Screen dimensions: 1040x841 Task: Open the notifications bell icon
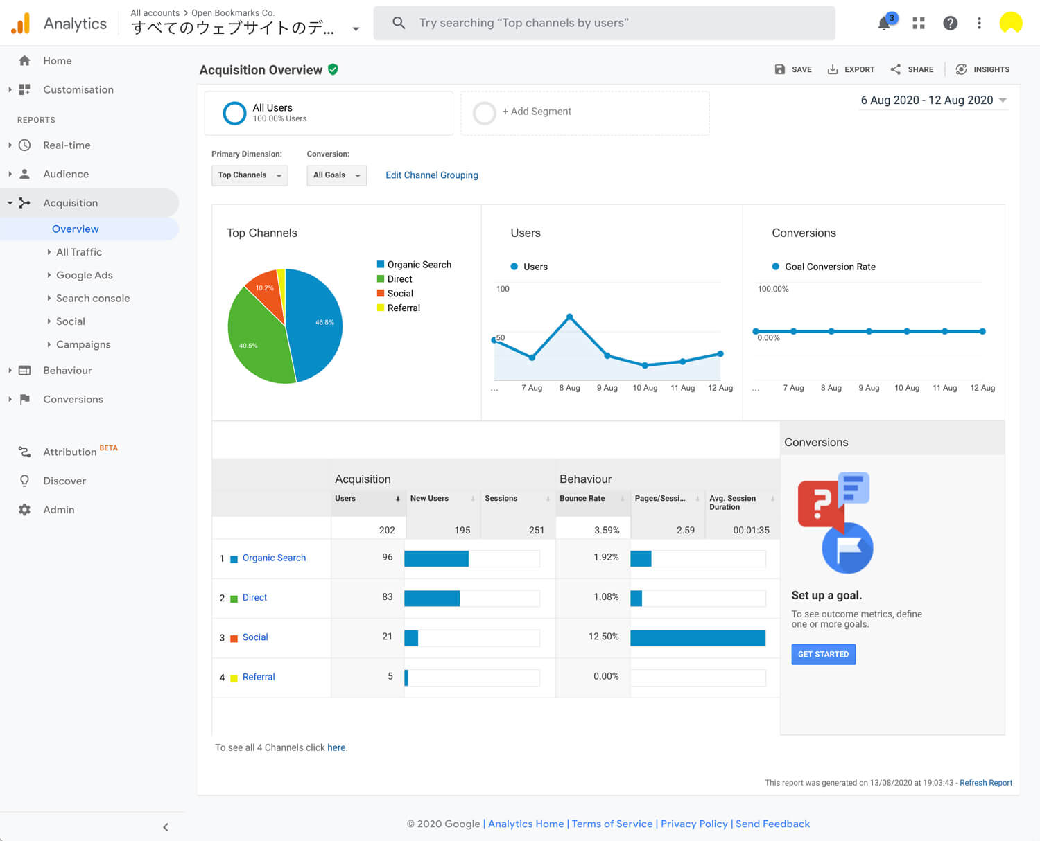885,23
